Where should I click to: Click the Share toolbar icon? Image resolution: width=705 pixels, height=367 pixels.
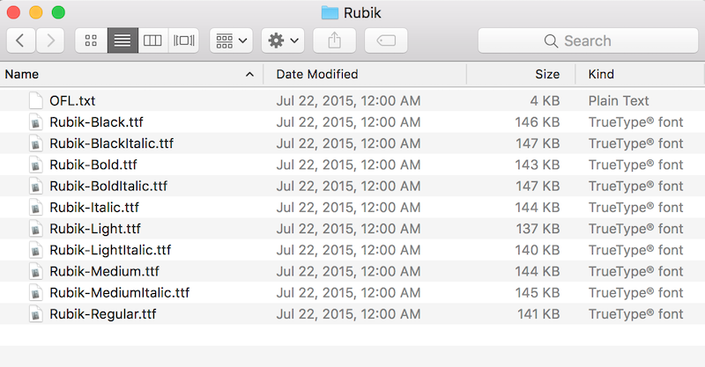click(335, 40)
